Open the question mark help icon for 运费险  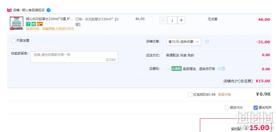tap(223, 69)
